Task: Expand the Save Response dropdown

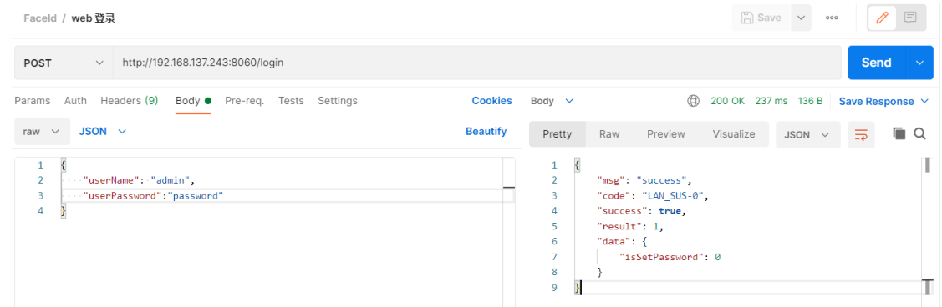Action: point(883,101)
